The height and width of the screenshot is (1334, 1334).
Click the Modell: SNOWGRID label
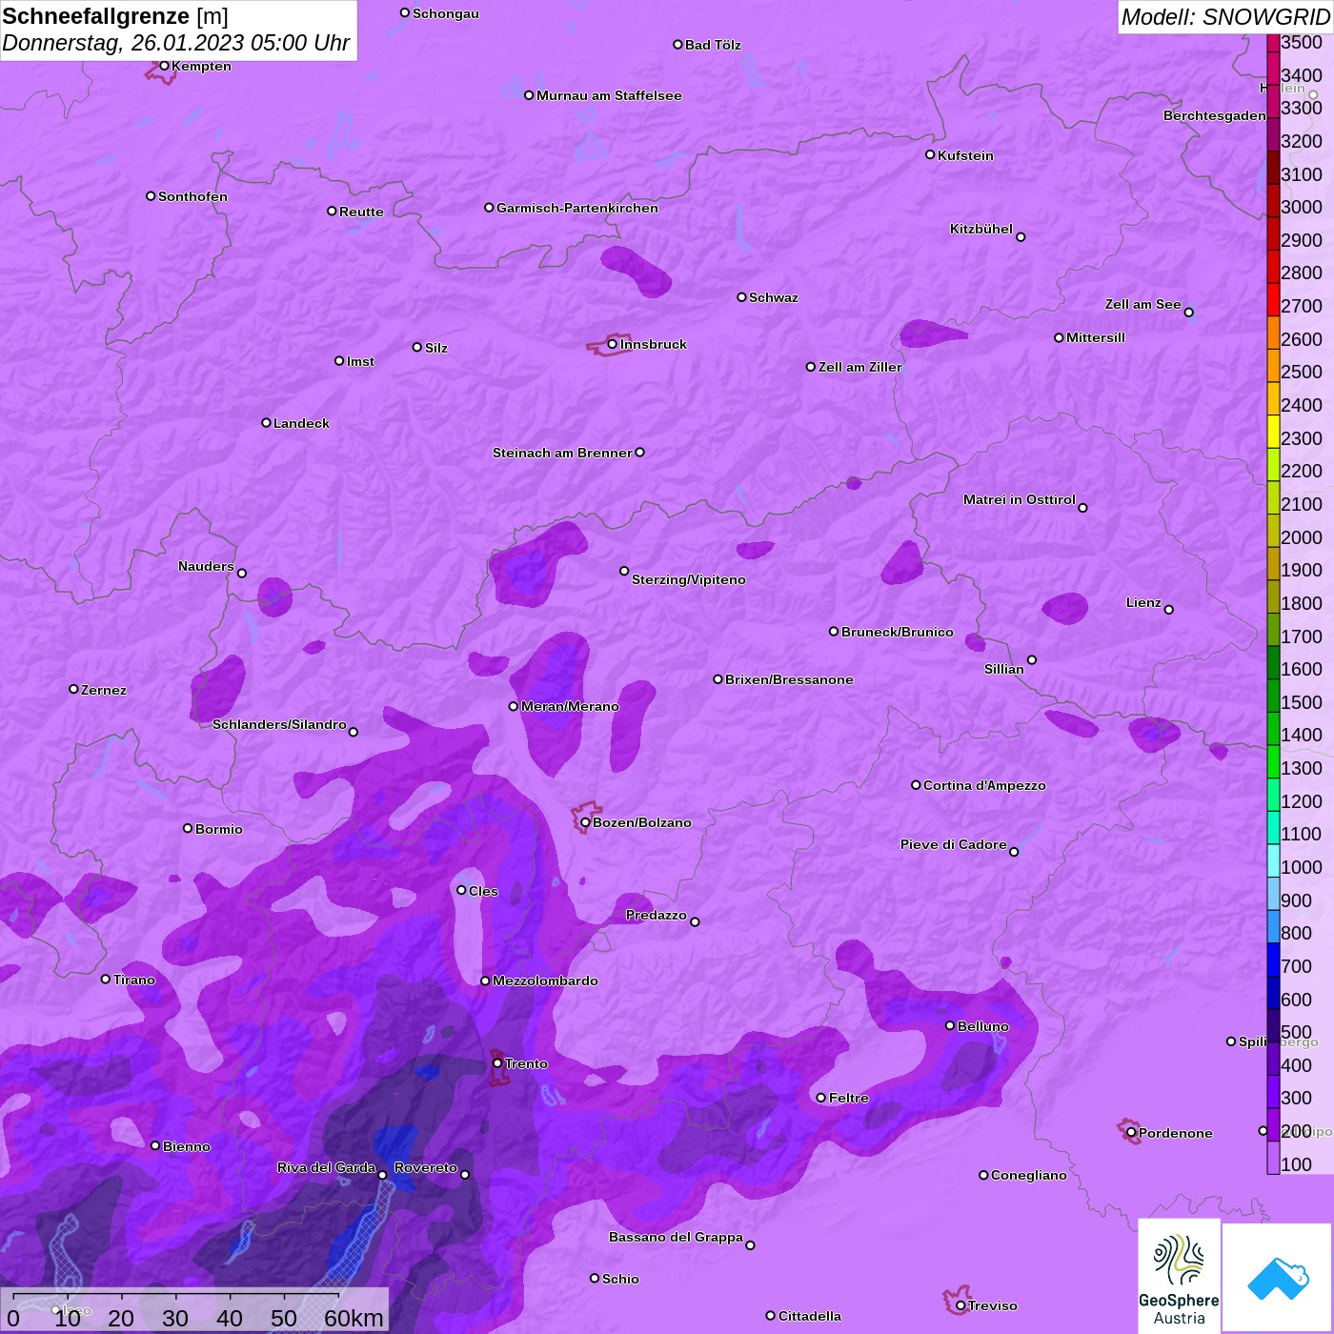tap(1225, 17)
